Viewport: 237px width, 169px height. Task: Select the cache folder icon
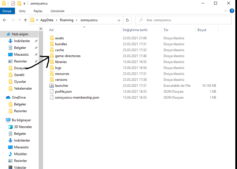tap(52, 50)
